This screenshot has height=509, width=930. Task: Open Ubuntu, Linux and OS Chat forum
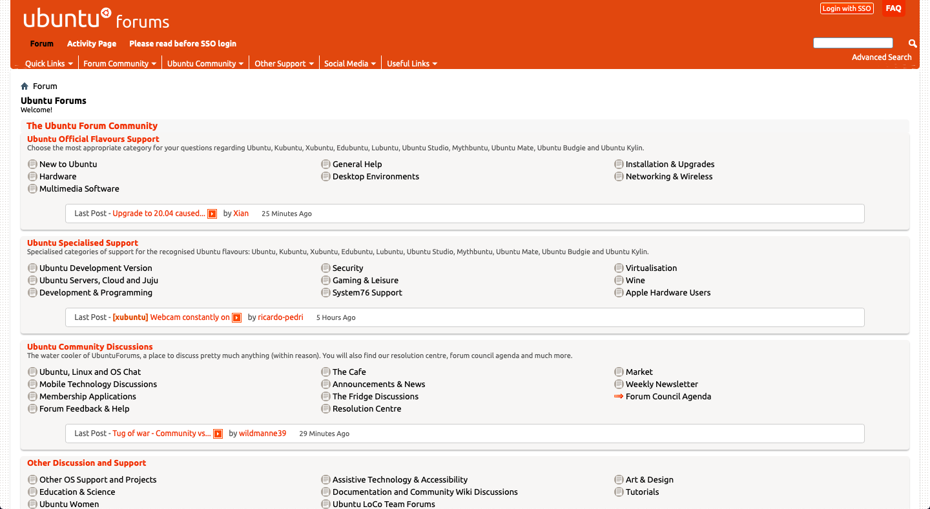pos(90,372)
